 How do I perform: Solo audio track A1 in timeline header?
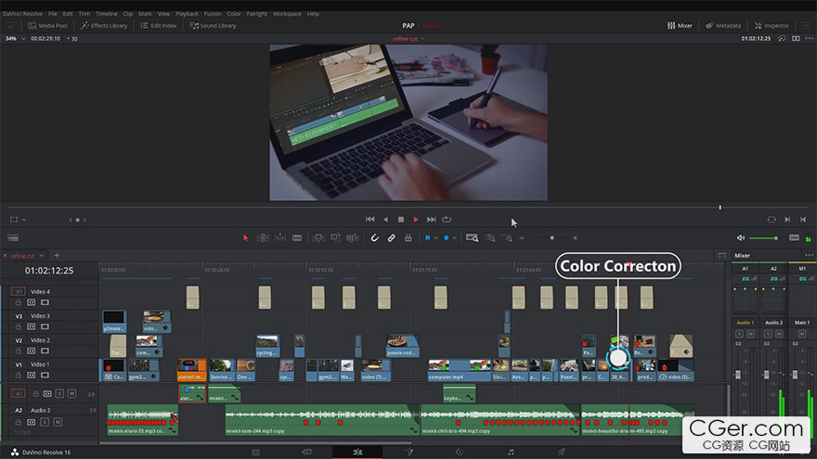(x=59, y=393)
